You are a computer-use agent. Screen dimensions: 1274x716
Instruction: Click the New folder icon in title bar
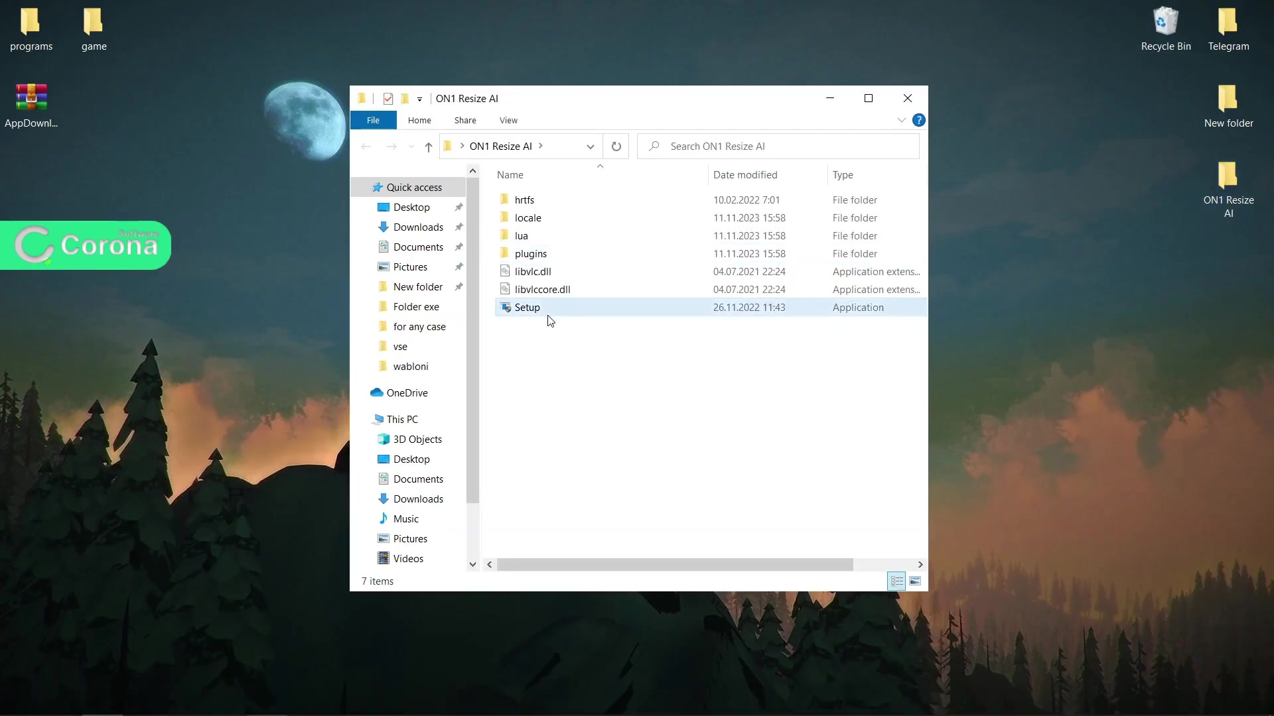pos(405,99)
